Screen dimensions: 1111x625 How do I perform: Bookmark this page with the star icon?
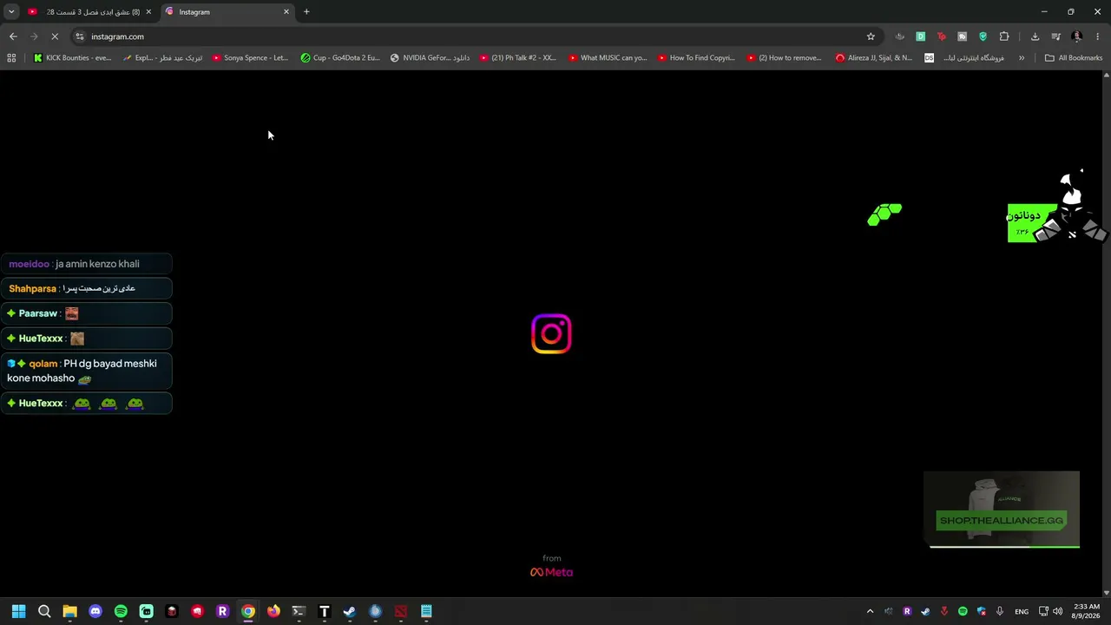[x=871, y=36]
